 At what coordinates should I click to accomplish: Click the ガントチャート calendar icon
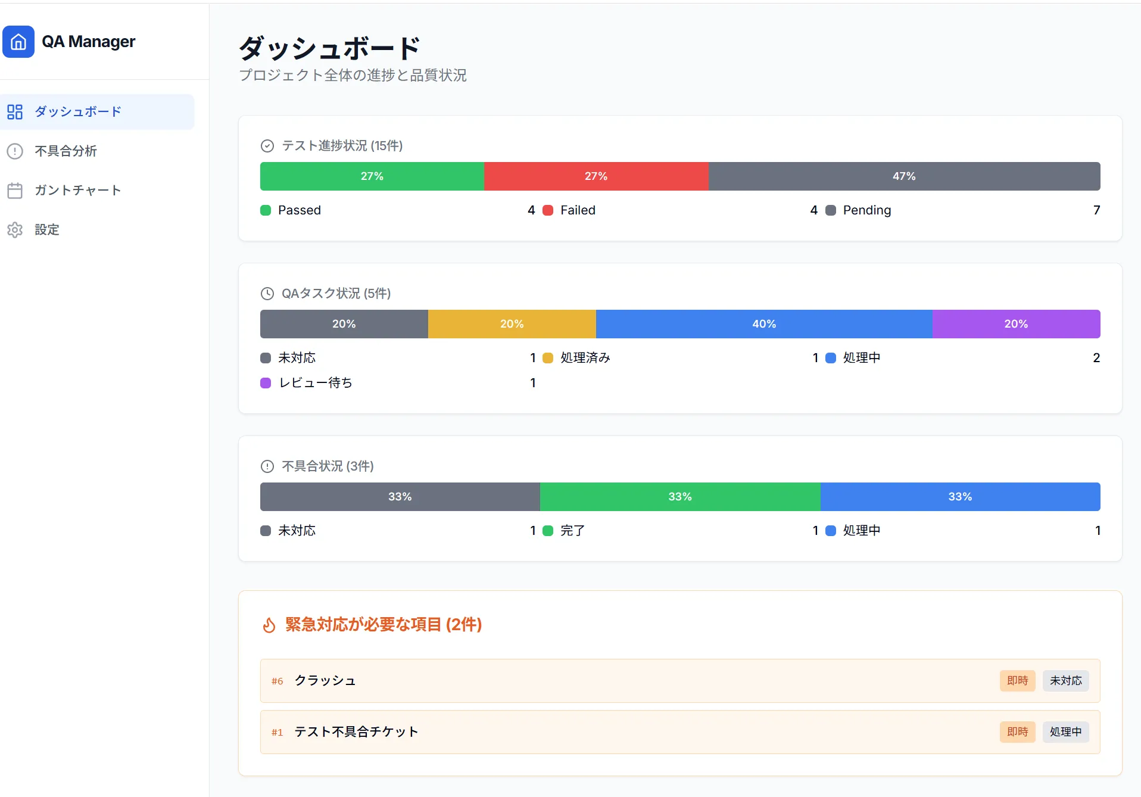[15, 191]
